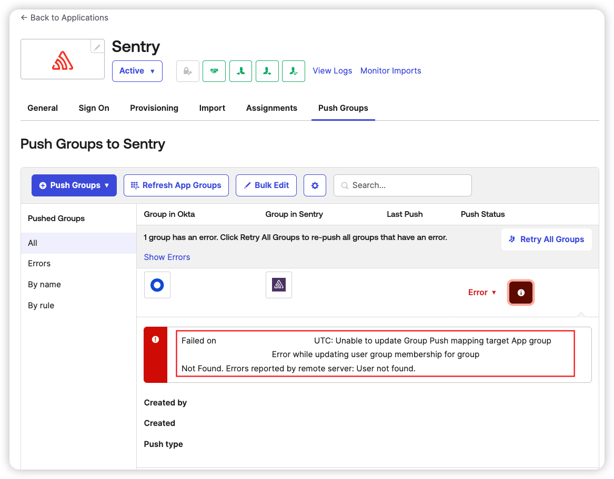Image resolution: width=614 pixels, height=479 pixels.
Task: Filter pushed groups By name
Action: (79, 285)
